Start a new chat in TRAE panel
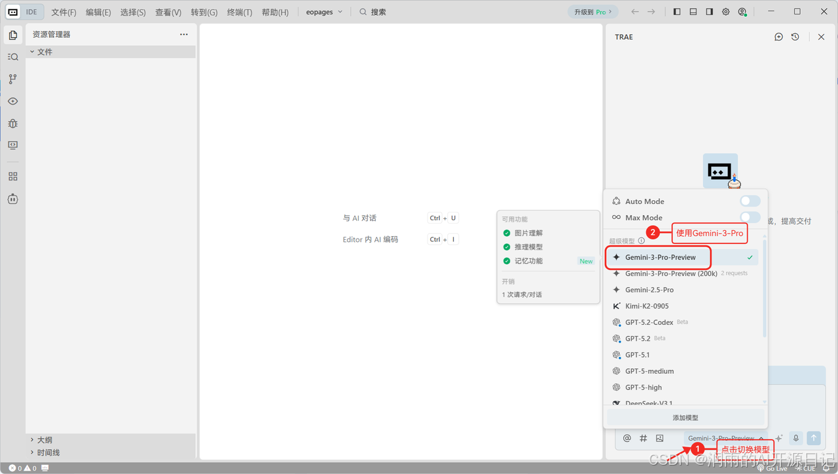The height and width of the screenshot is (474, 838). click(x=778, y=37)
